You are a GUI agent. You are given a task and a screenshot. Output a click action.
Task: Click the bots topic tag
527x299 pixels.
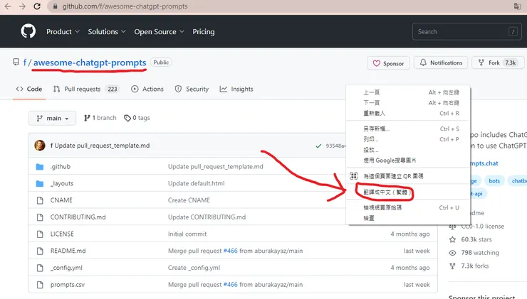(x=494, y=180)
